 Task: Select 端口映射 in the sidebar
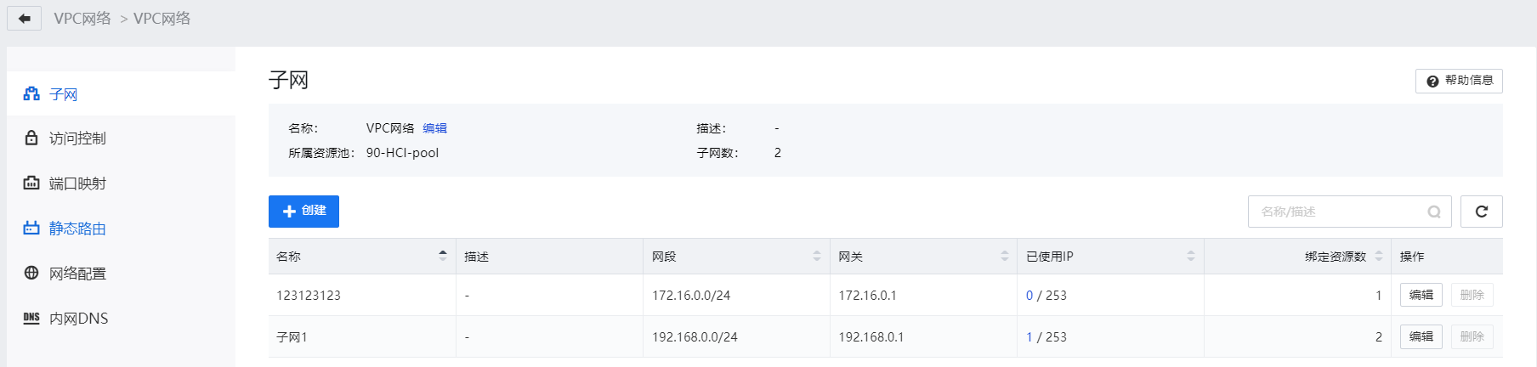(121, 183)
